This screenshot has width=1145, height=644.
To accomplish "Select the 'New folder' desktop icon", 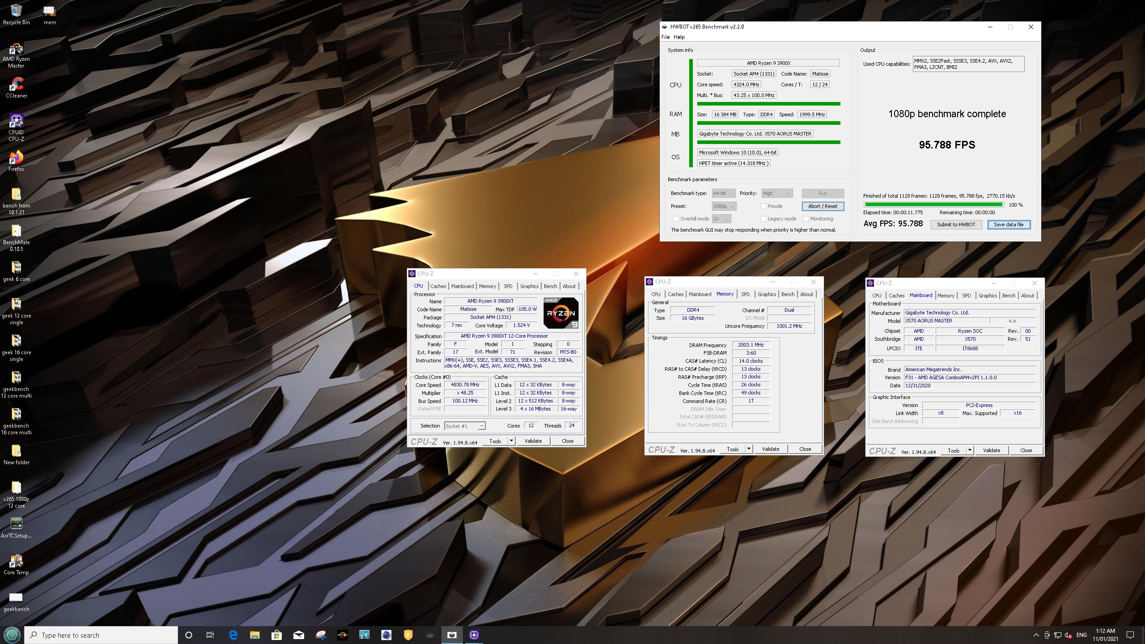I will 16,455.
